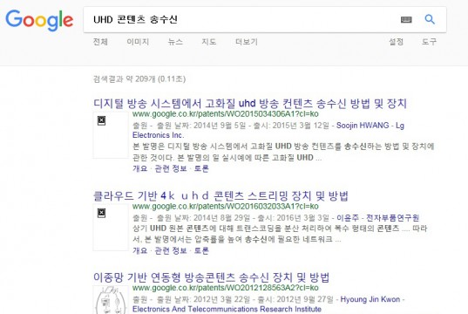
Task: Click snippet text '본 발명은 디지털 방송 시스템에서'
Action: tap(190, 147)
